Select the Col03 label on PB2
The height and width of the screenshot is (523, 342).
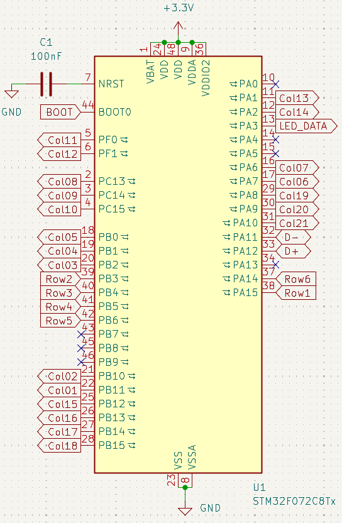coord(59,265)
